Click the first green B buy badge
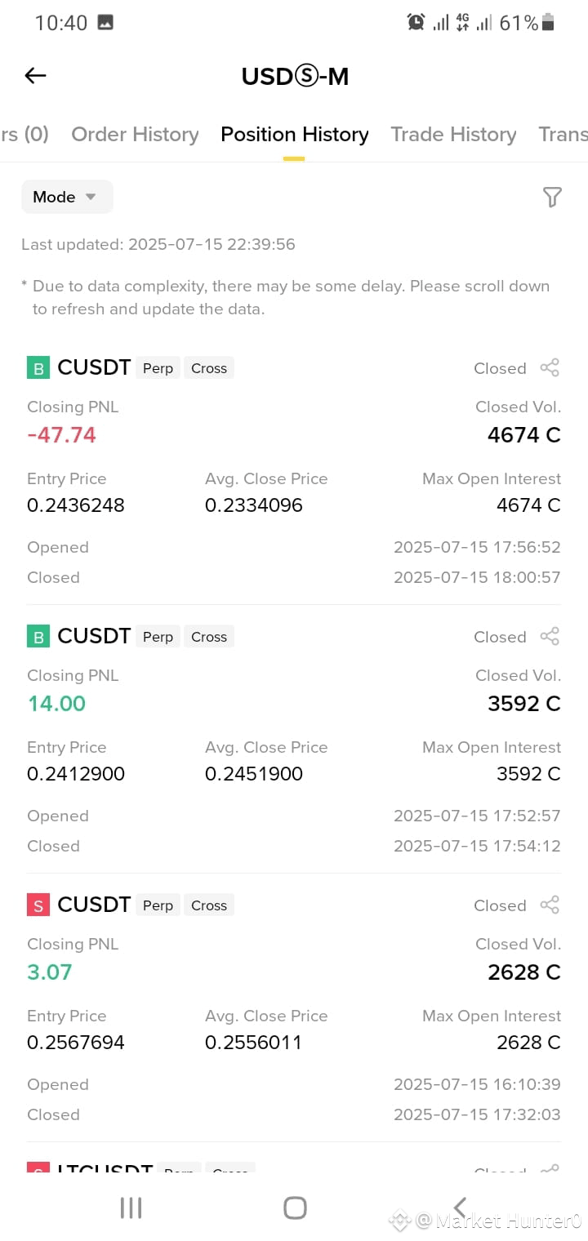Screen dimensions: 588x1241 (x=38, y=368)
